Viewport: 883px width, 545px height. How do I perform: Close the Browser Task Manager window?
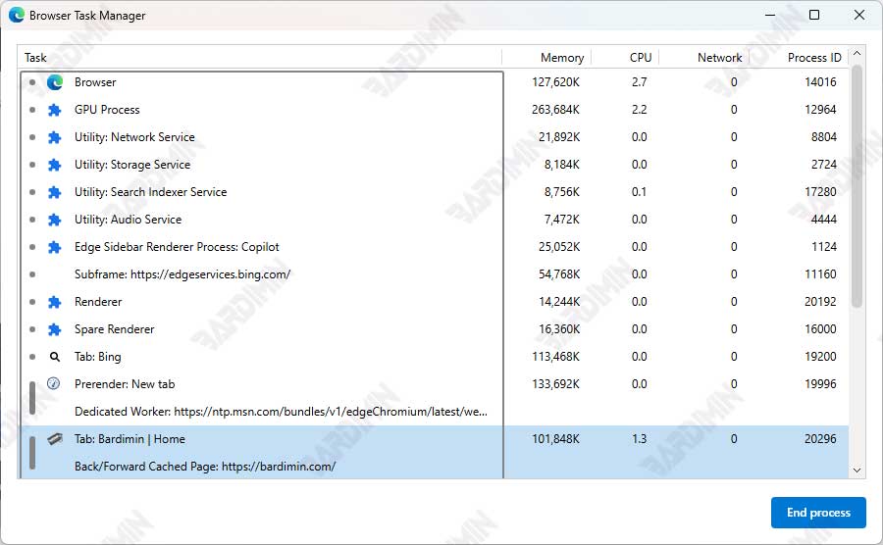pyautogui.click(x=859, y=15)
